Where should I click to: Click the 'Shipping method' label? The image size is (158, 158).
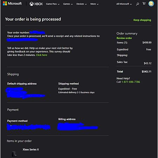tap(68, 84)
